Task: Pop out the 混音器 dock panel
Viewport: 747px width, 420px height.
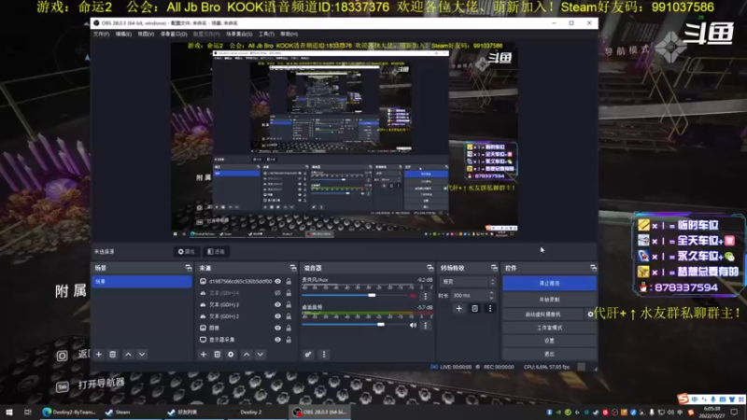Action: coord(430,268)
